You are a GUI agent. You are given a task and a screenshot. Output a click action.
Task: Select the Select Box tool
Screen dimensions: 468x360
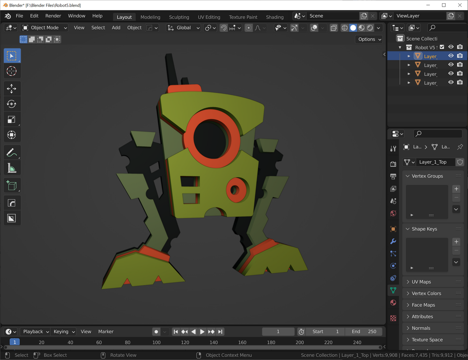[x=12, y=56]
